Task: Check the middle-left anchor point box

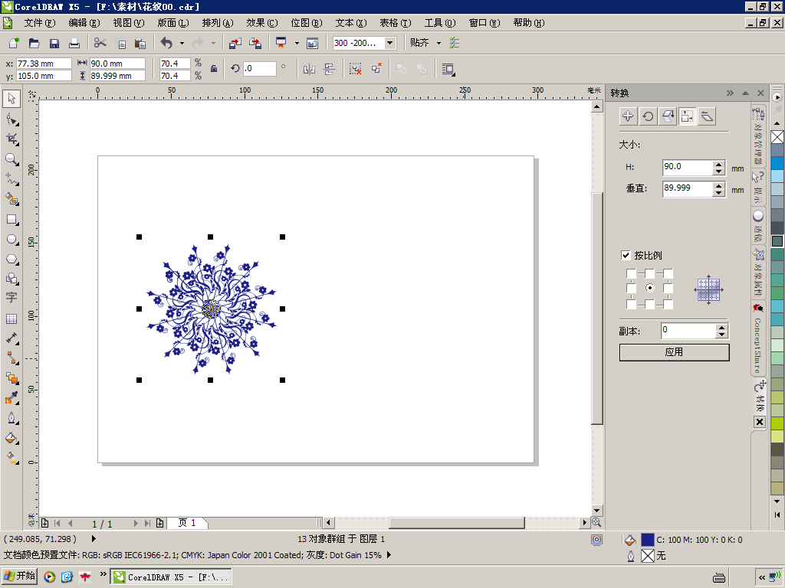Action: [632, 288]
